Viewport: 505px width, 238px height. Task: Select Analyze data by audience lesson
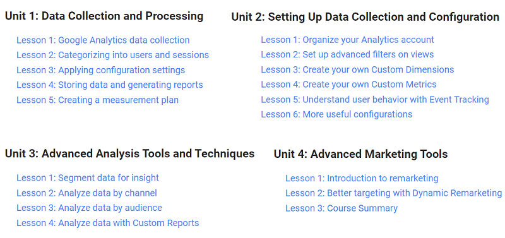coord(89,208)
